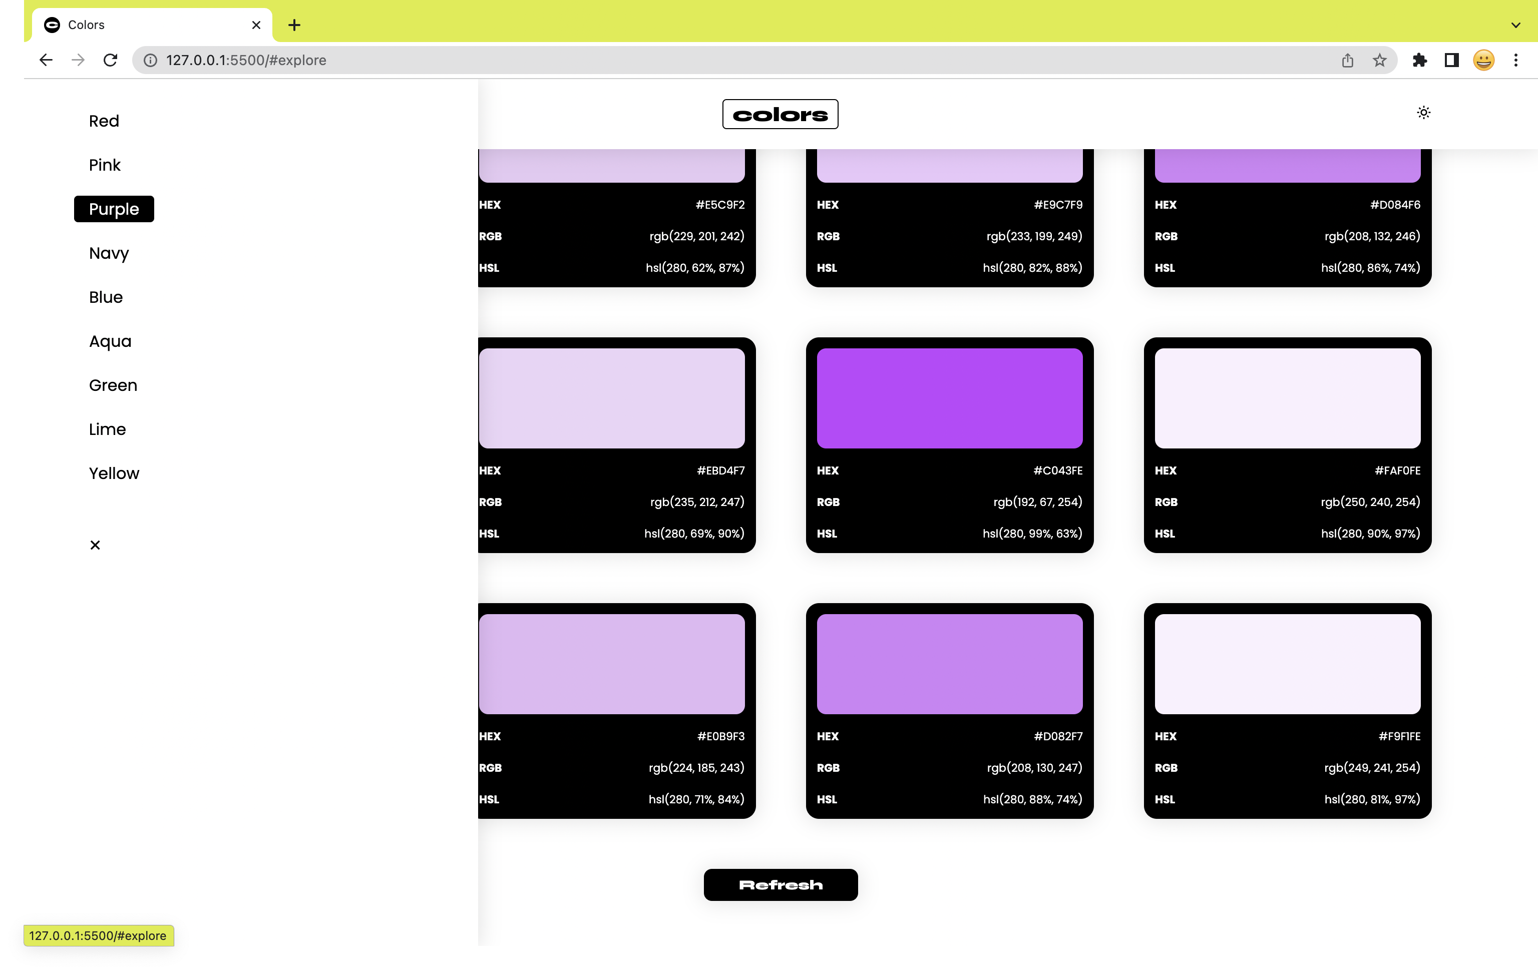Click the #FAF0FE swatch
Viewport: 1538px width, 974px height.
[x=1288, y=398]
